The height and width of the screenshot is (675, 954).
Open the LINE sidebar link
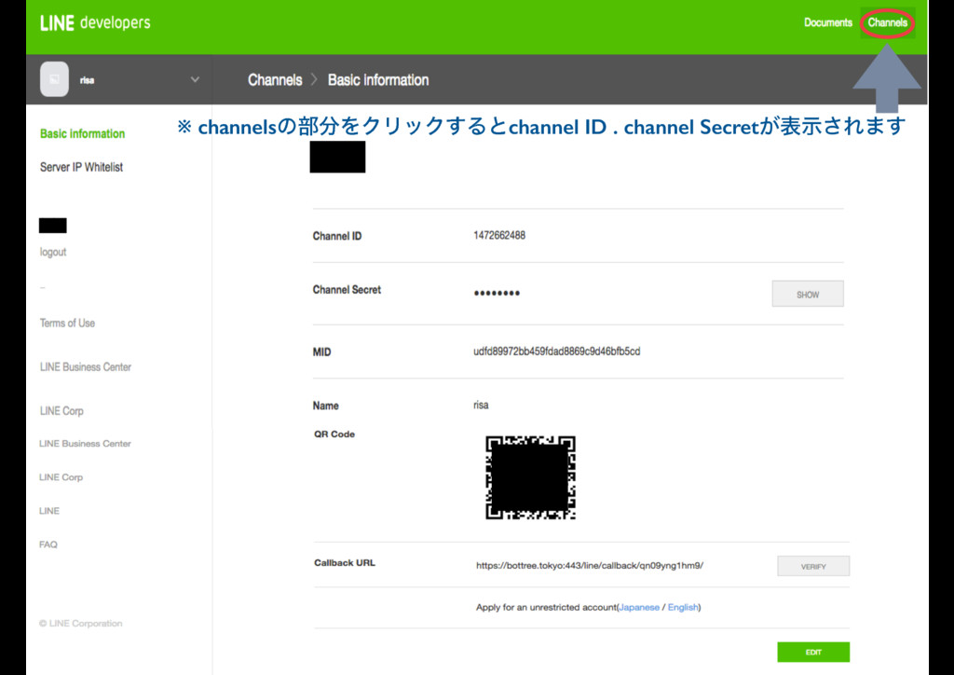(x=49, y=511)
